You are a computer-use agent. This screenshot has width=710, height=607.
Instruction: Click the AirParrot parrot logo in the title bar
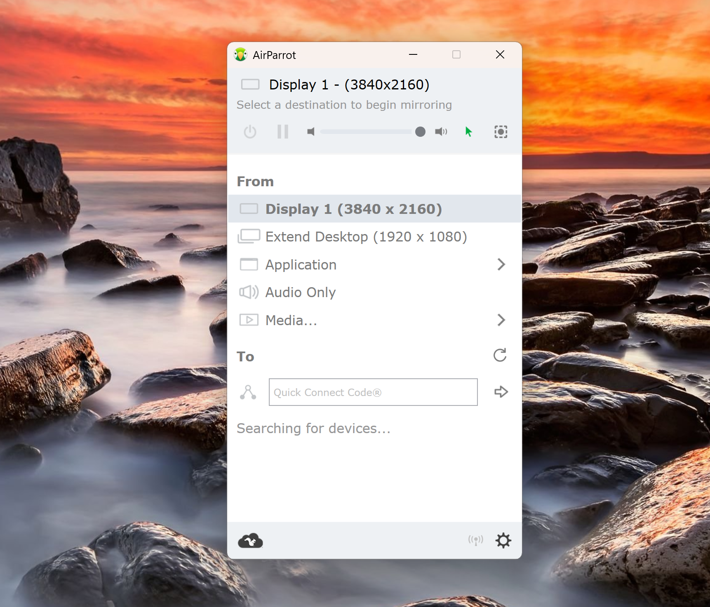click(240, 55)
